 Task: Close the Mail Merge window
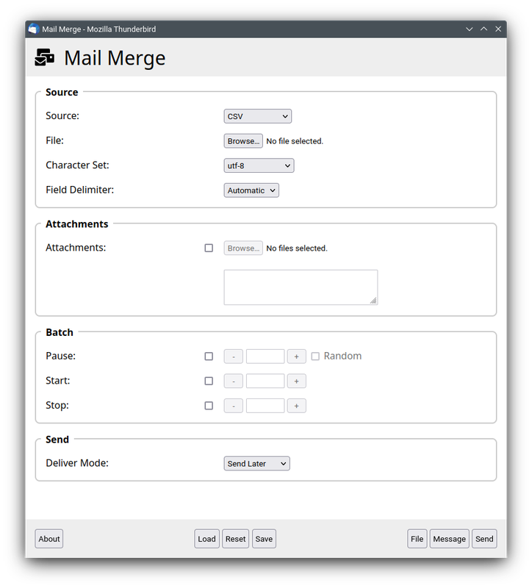pos(498,29)
